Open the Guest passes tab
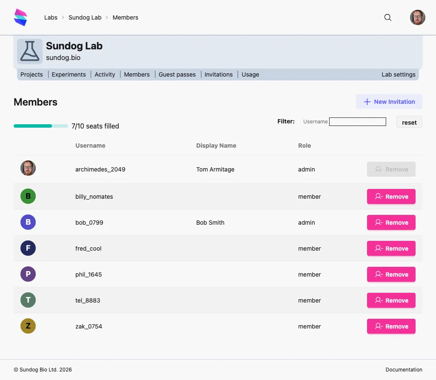The height and width of the screenshot is (380, 436). tap(177, 74)
